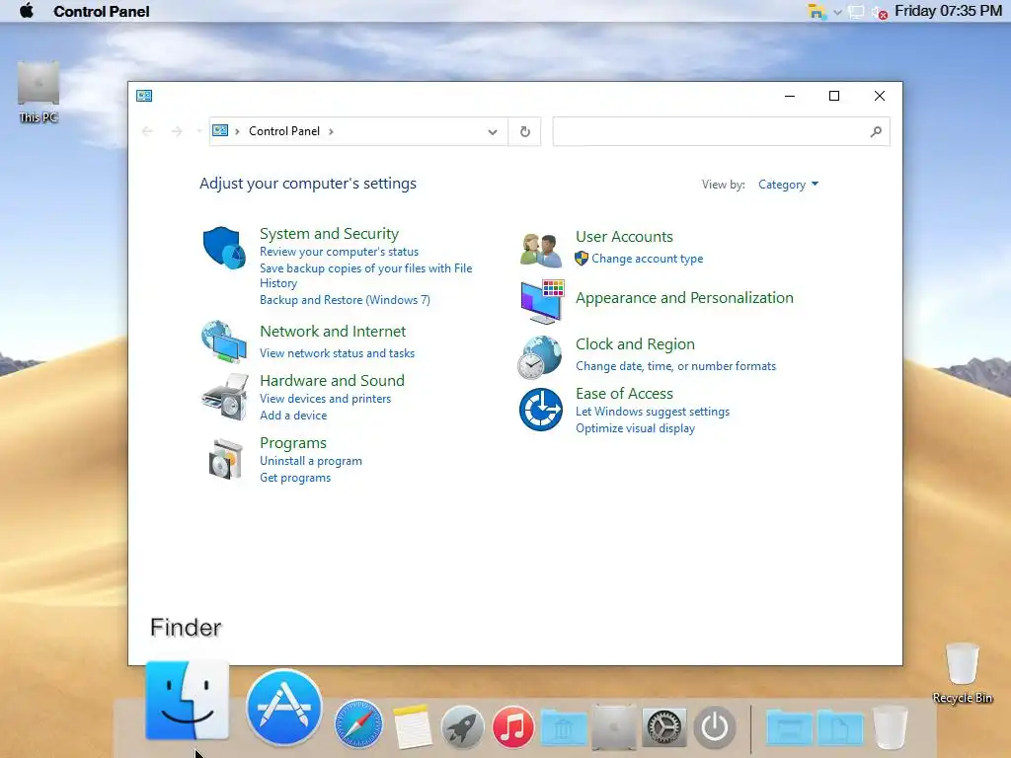Expand hidden tray icons chevron in the menu bar
Viewport: 1011px width, 758px height.
point(837,12)
